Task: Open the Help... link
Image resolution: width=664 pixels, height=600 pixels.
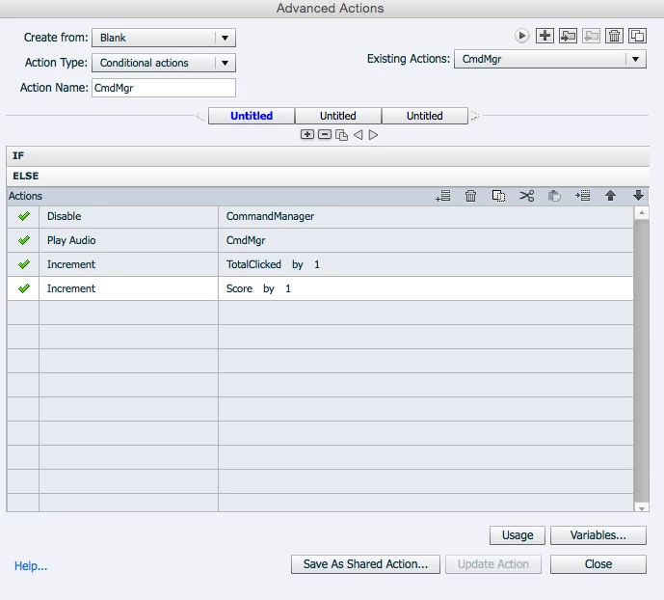Action: click(31, 565)
